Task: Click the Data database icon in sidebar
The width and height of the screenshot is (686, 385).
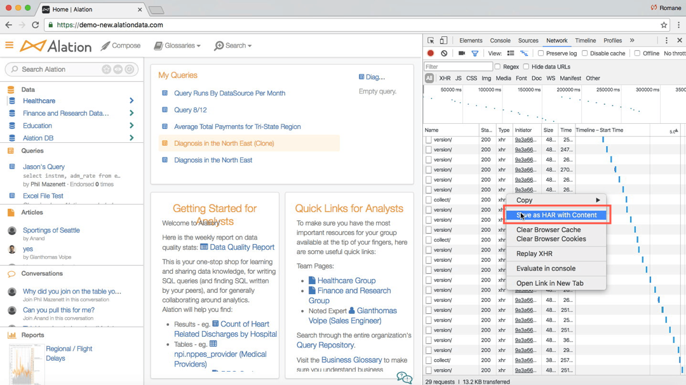Action: point(11,89)
